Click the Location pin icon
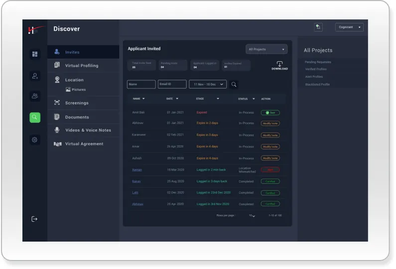 click(x=57, y=80)
